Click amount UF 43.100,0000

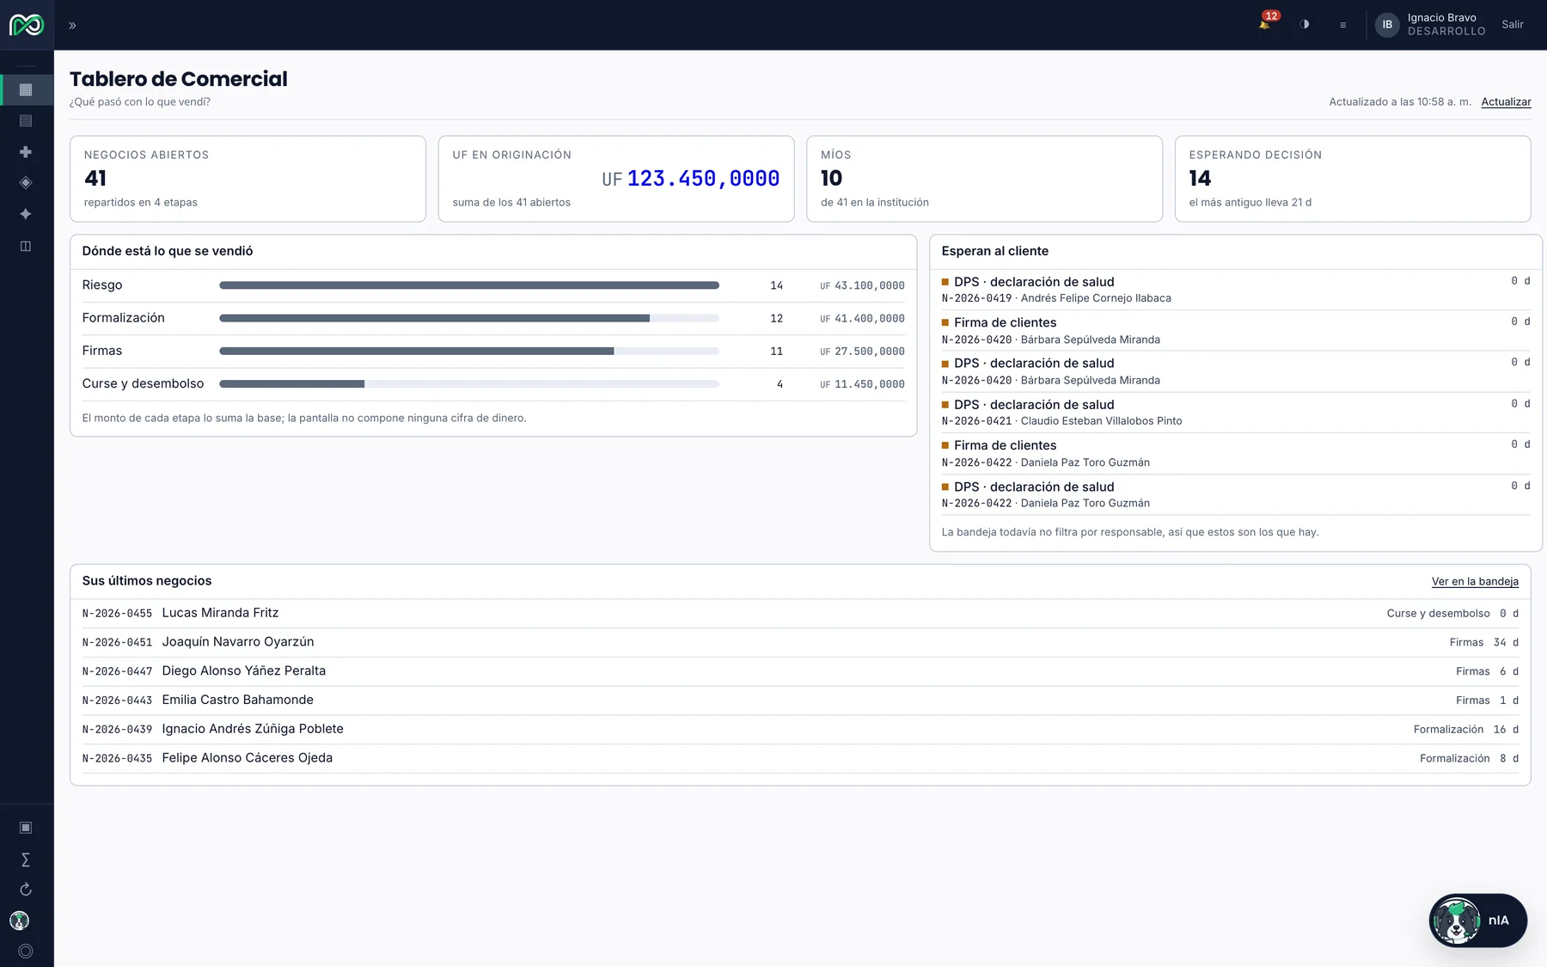862,285
